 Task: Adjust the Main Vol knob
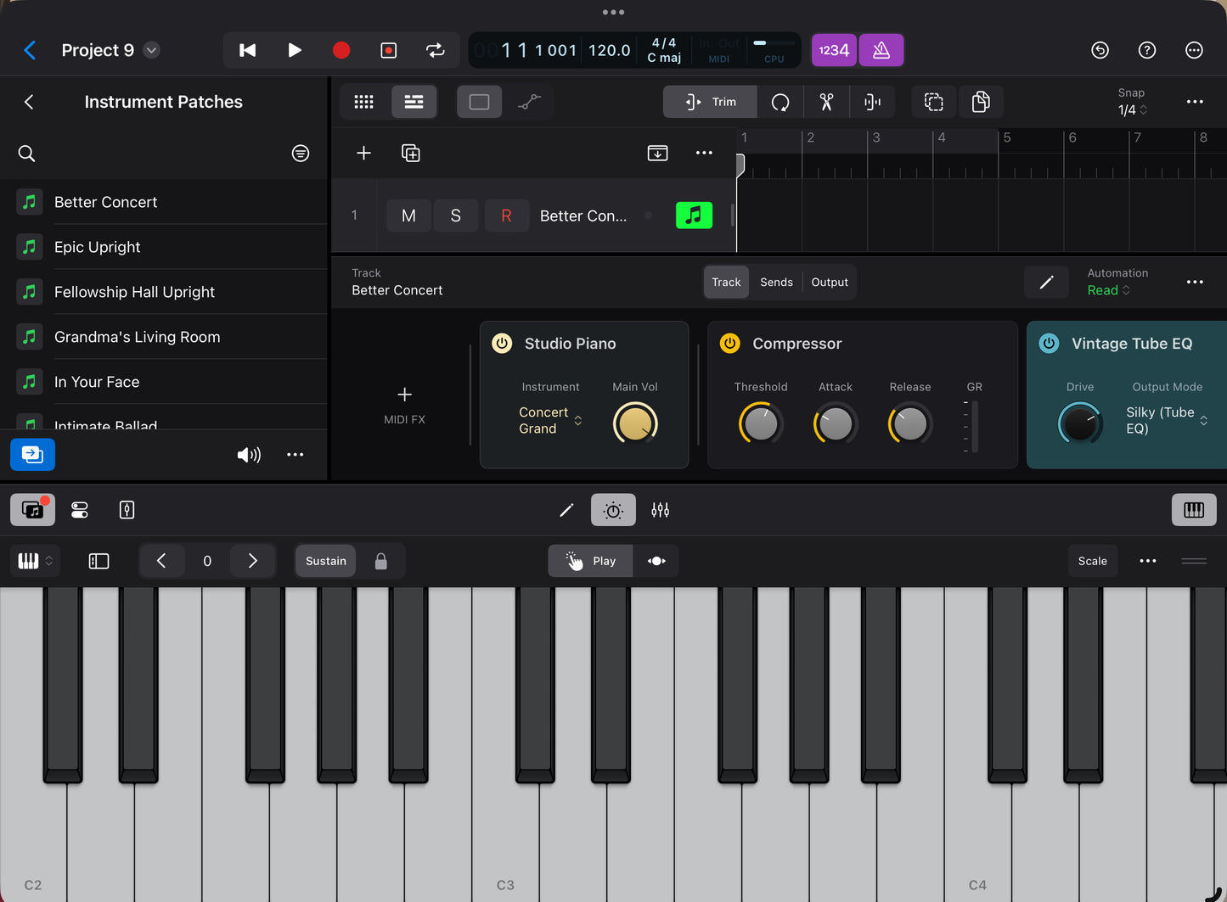tap(634, 423)
